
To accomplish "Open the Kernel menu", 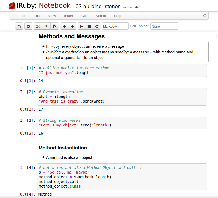I will (101, 16).
